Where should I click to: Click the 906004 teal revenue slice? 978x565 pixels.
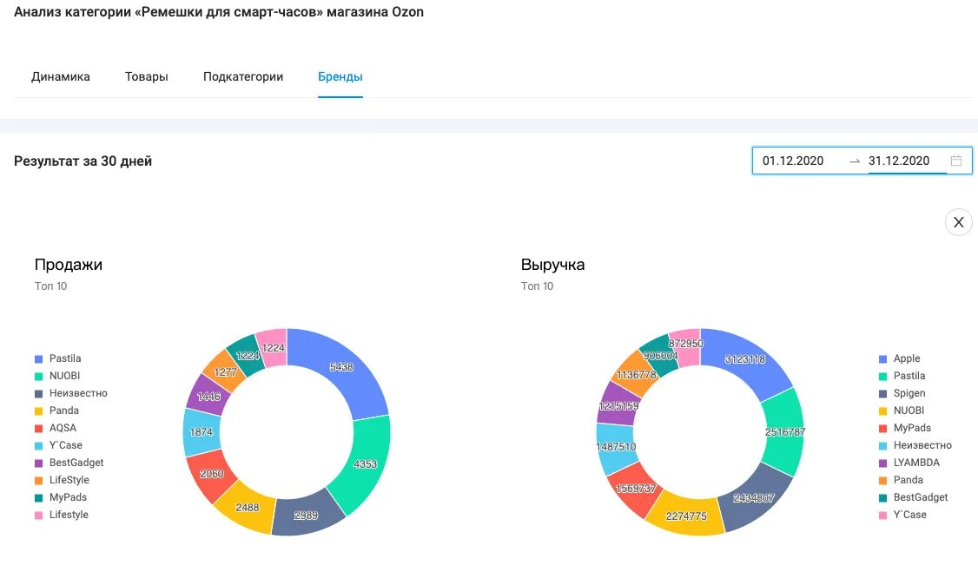click(659, 357)
